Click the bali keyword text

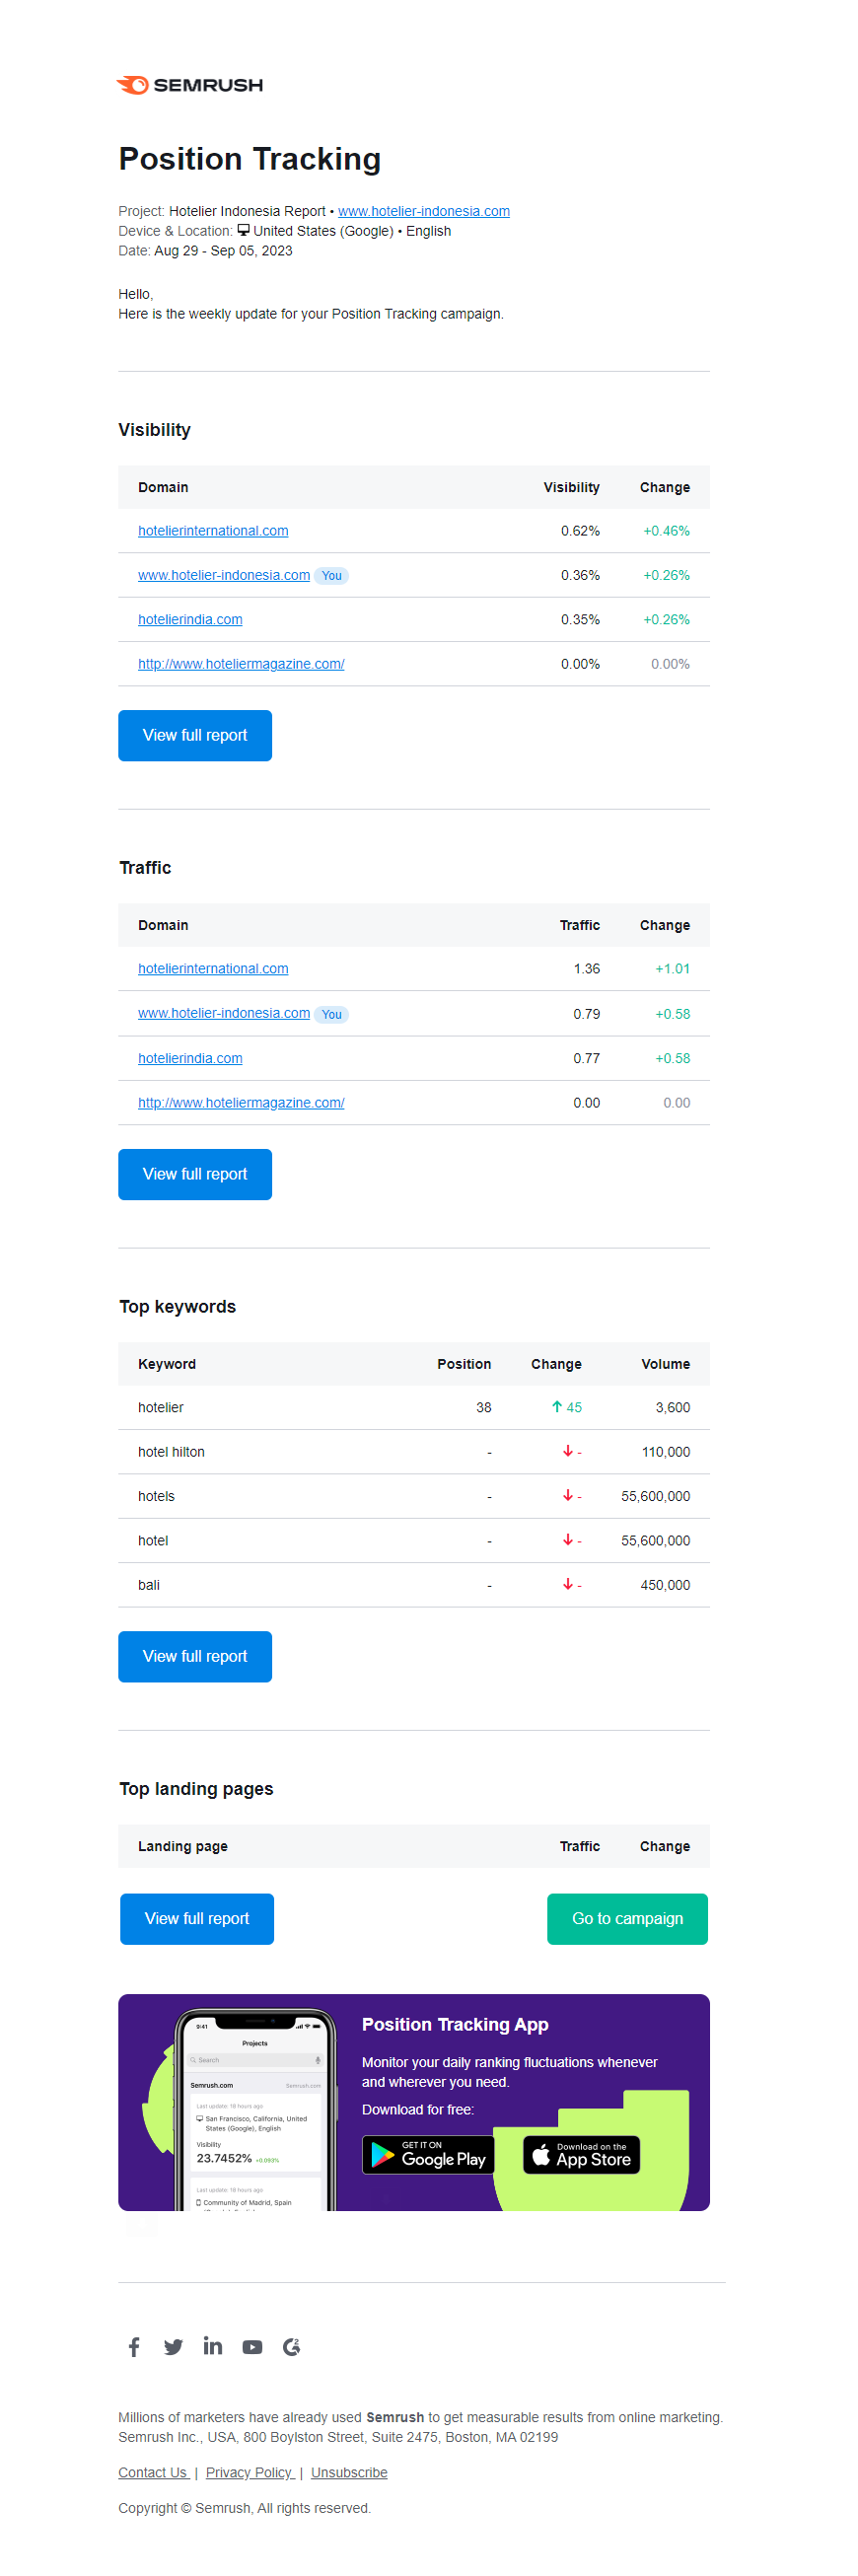tap(149, 1585)
